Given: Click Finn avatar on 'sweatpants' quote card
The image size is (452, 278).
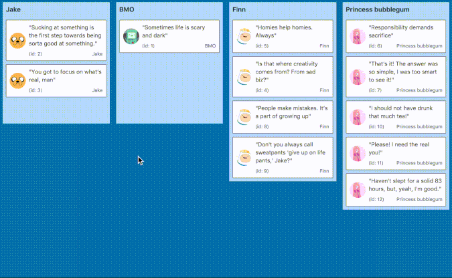Looking at the screenshot, I should point(244,158).
